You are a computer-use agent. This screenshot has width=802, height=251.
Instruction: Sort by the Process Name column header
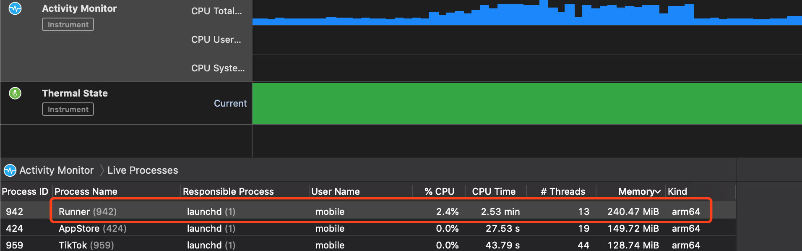click(x=86, y=191)
